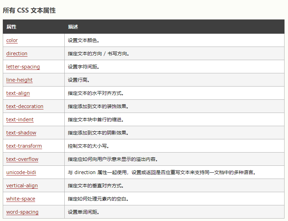This screenshot has height=221, width=288.
Task: Open the direction property link
Action: 17,54
